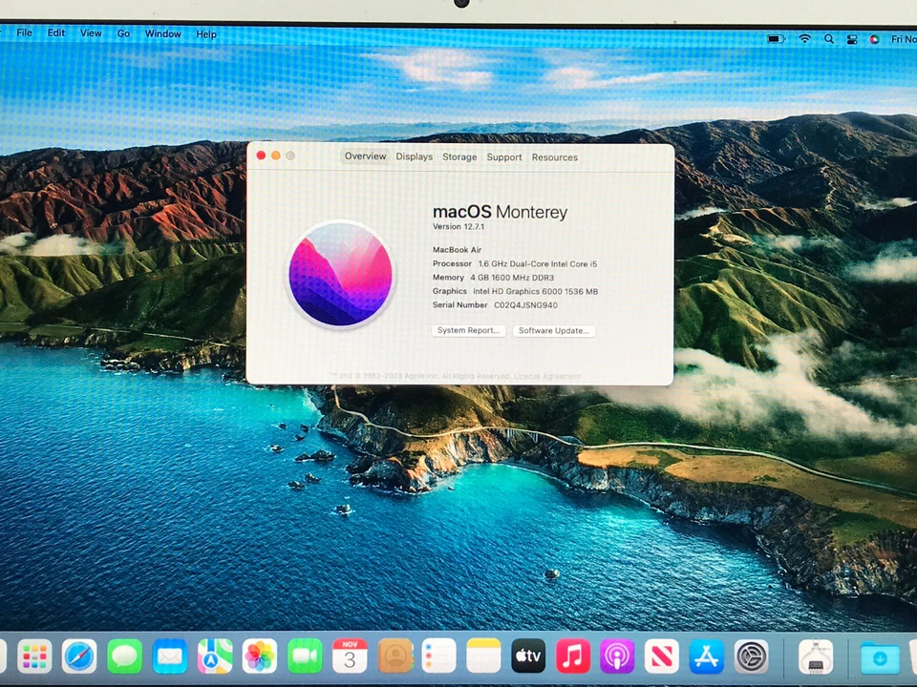The image size is (917, 687).
Task: Click Intel HD Graphics 6000 text
Action: point(535,292)
